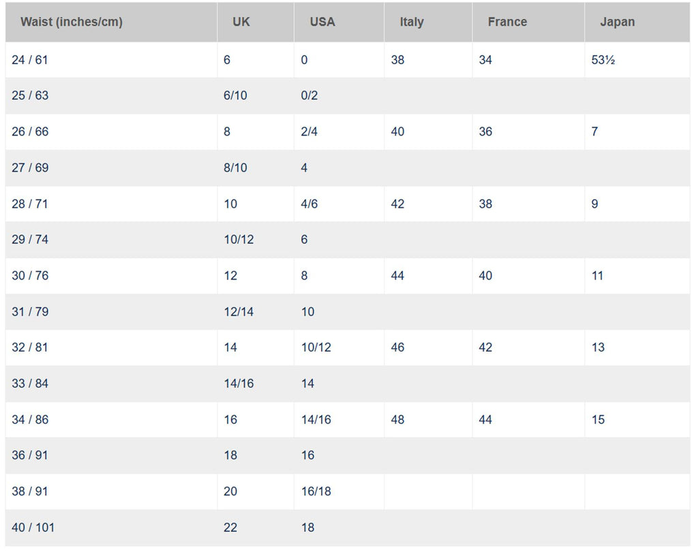The width and height of the screenshot is (698, 552).
Task: Select the UK column header
Action: (241, 22)
